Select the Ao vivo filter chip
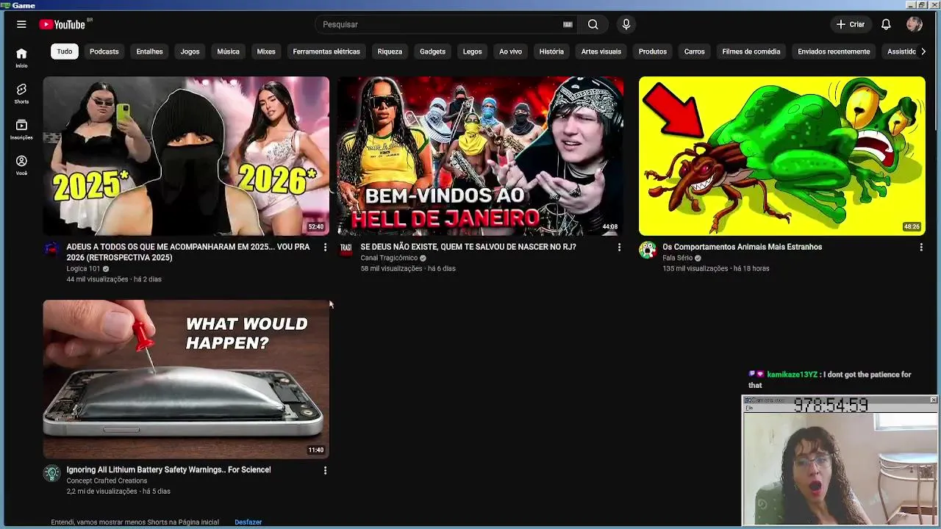This screenshot has height=529, width=941. pos(510,51)
